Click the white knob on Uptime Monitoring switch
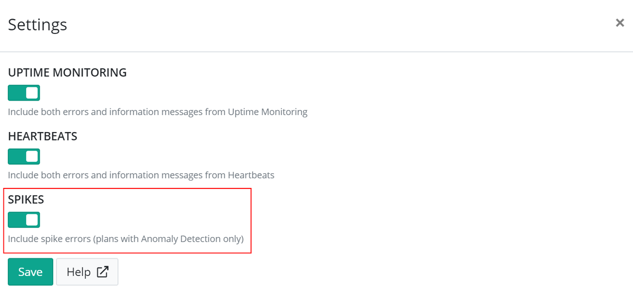 click(x=32, y=93)
